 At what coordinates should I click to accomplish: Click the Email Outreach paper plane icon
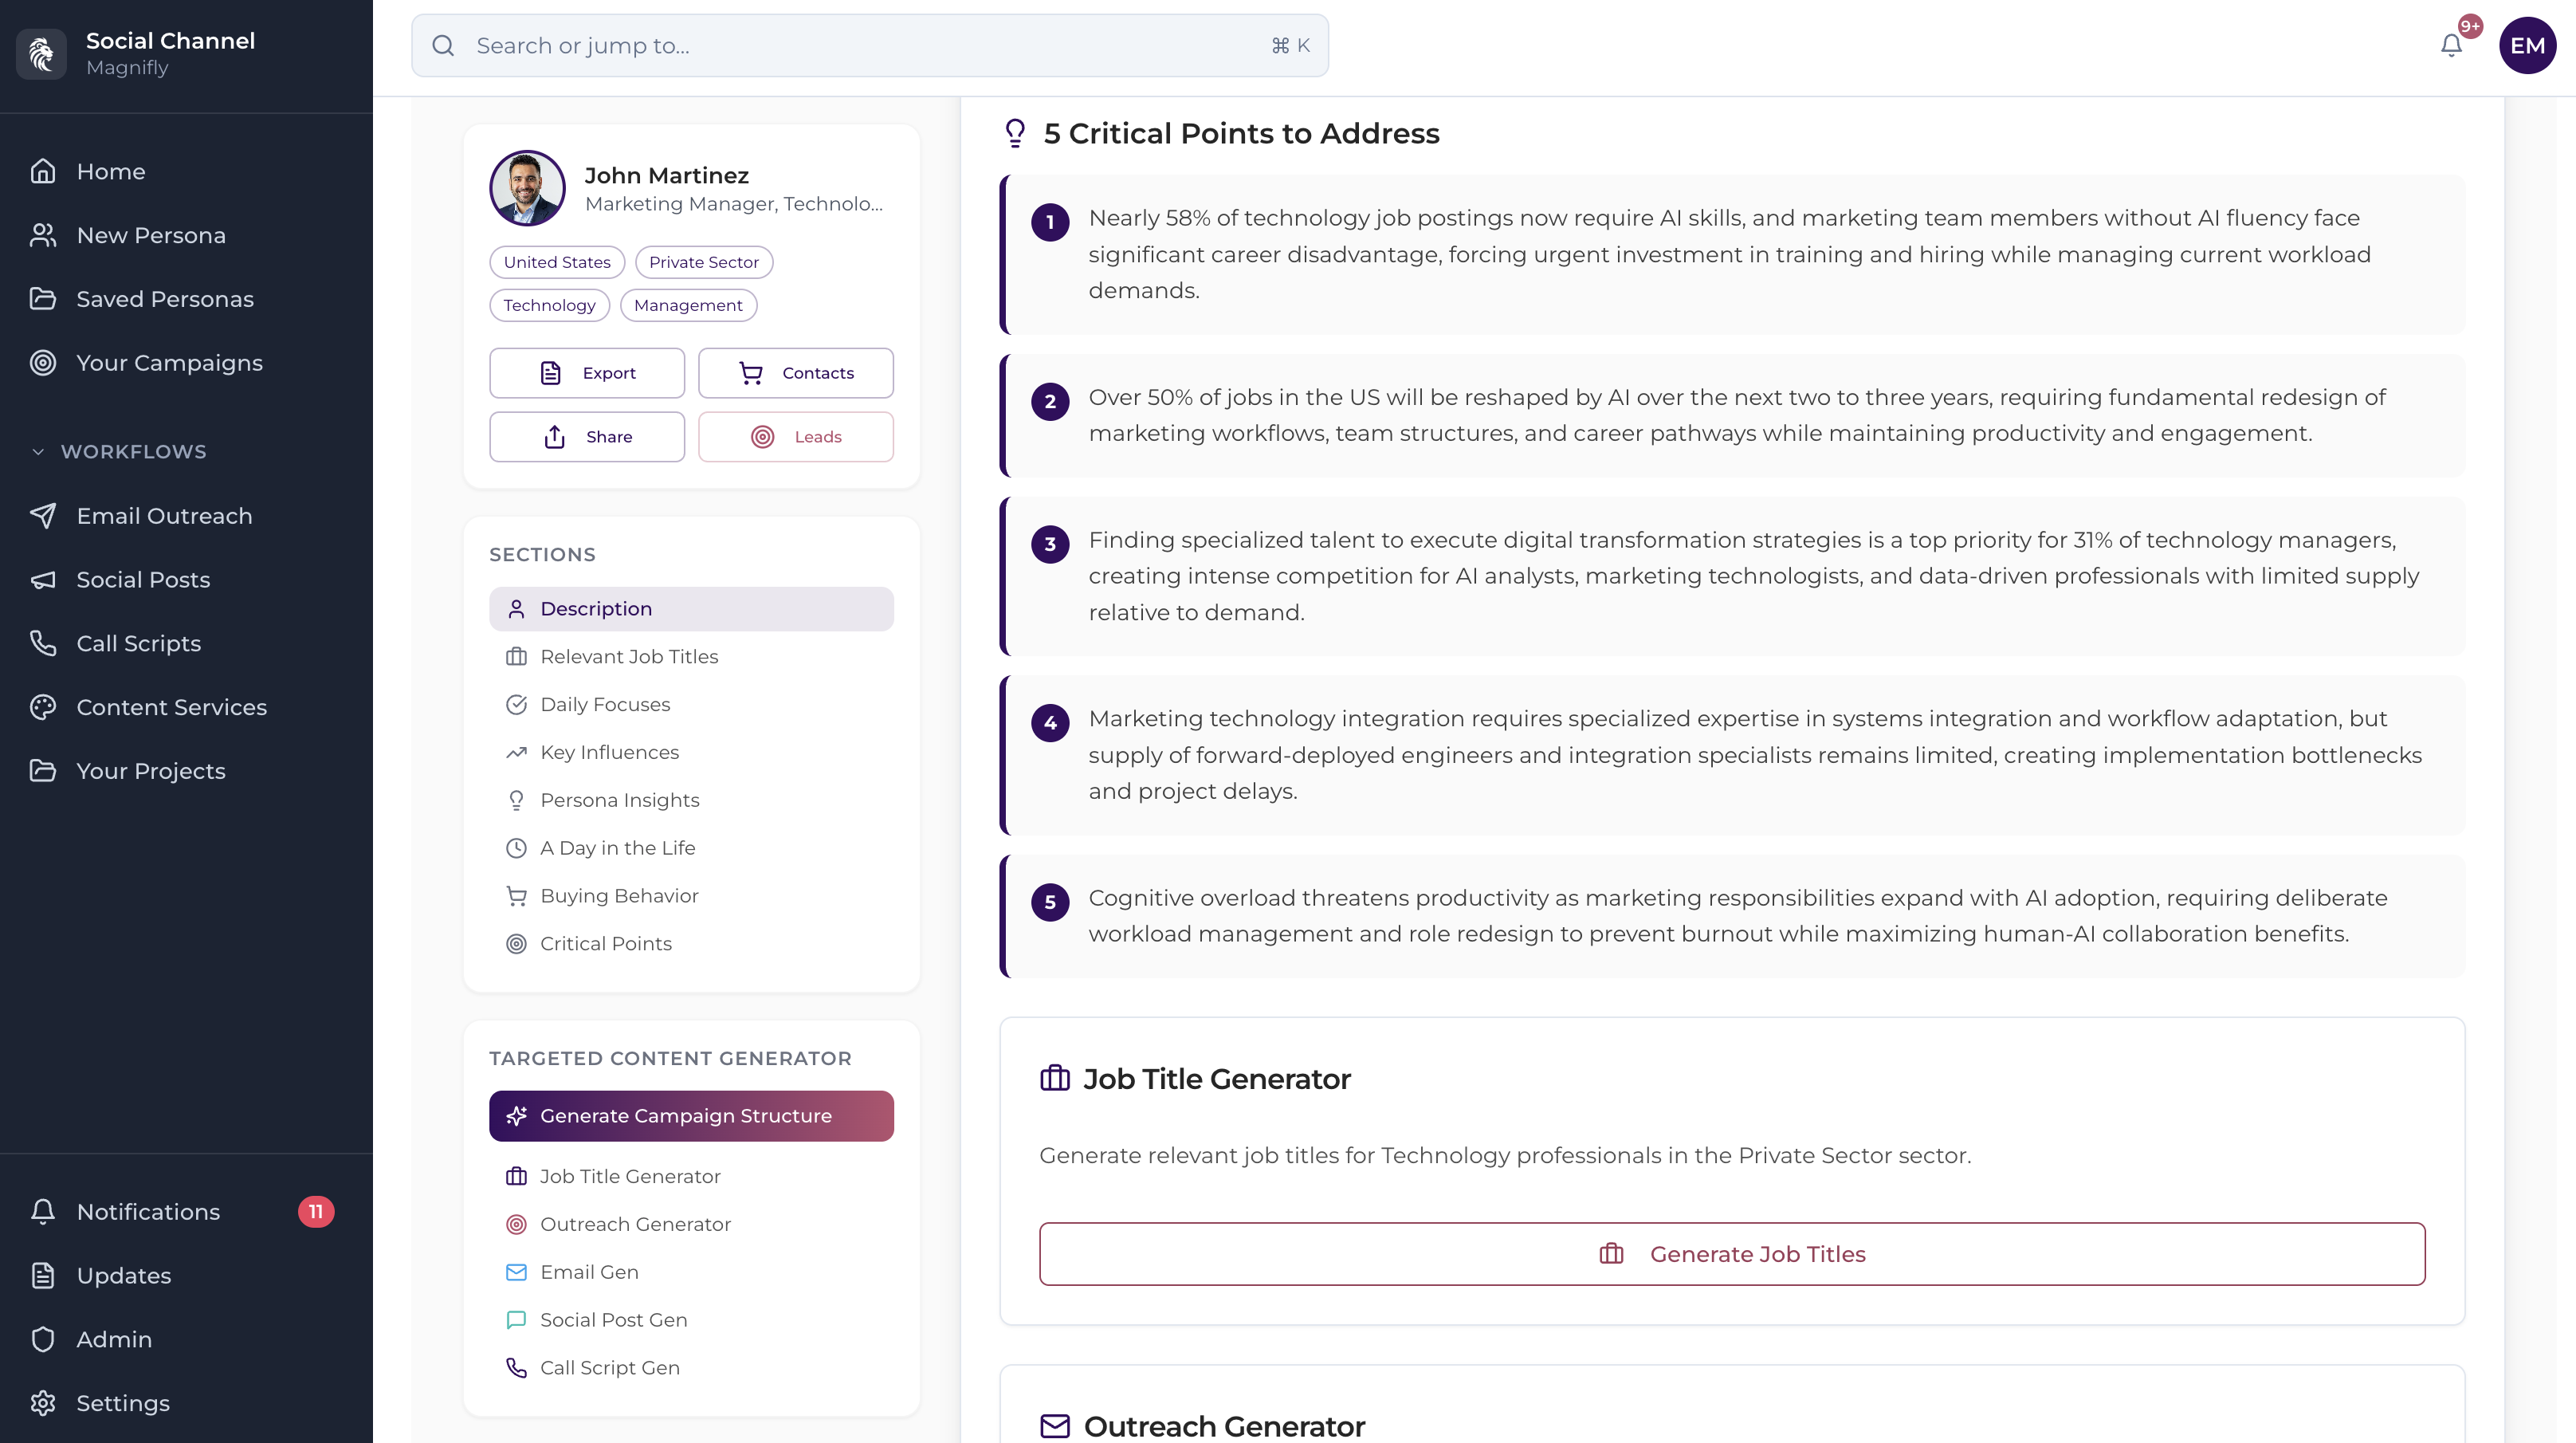(x=43, y=516)
